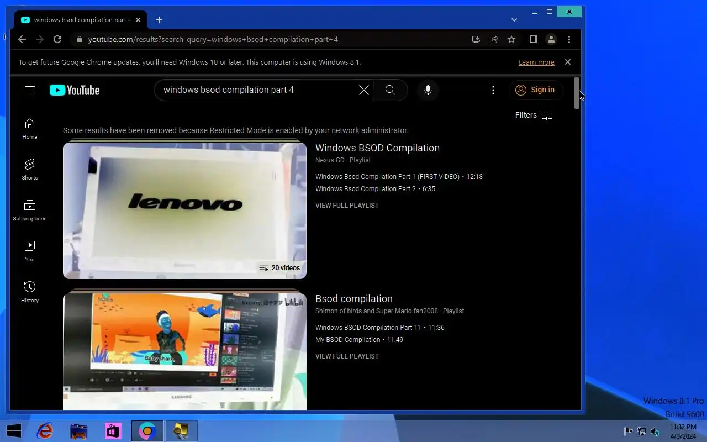Viewport: 707px width, 442px height.
Task: Reload the page with refresh icon
Action: click(x=57, y=39)
